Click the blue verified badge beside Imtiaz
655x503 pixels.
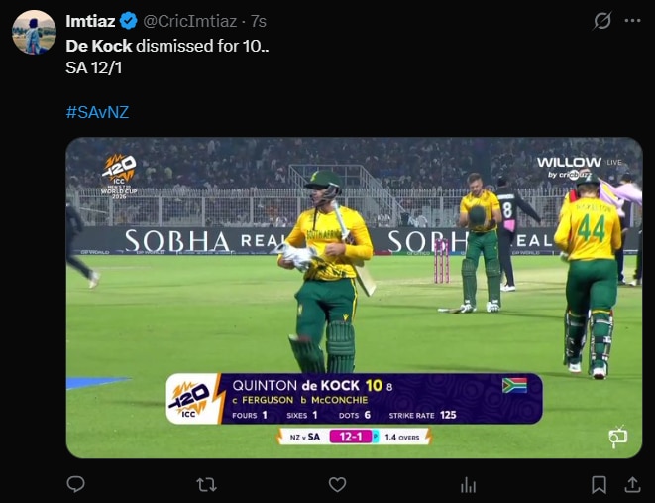(129, 21)
